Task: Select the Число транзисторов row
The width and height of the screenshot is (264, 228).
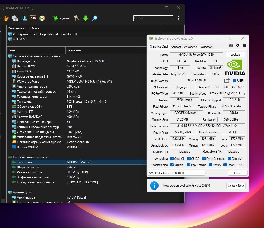Action: pos(79,87)
